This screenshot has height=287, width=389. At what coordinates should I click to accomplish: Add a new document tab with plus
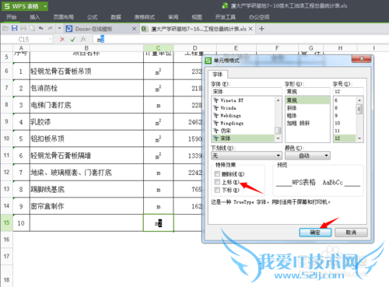(x=261, y=29)
